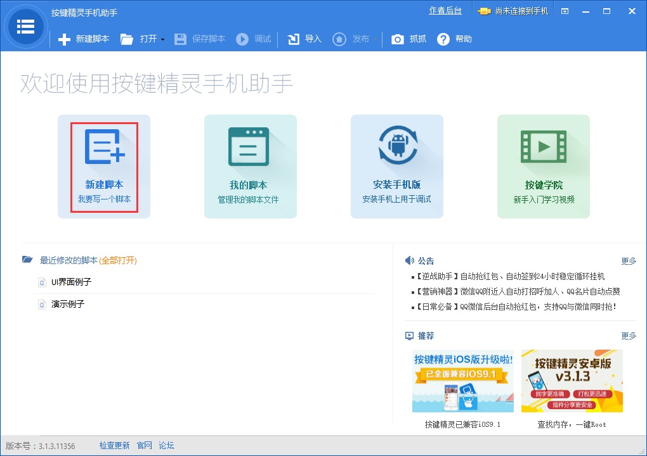Open 我的脚本 to manage script files
The height and width of the screenshot is (456, 647).
pos(250,166)
